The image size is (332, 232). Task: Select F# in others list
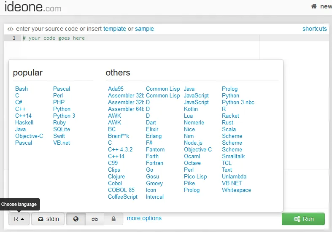coord(149,143)
